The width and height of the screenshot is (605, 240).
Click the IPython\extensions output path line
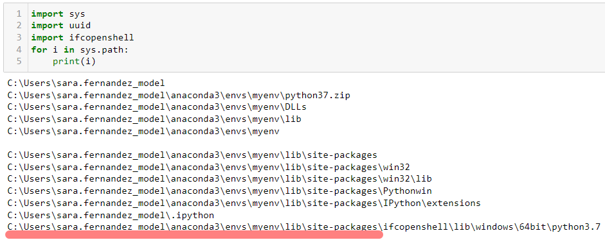(244, 203)
